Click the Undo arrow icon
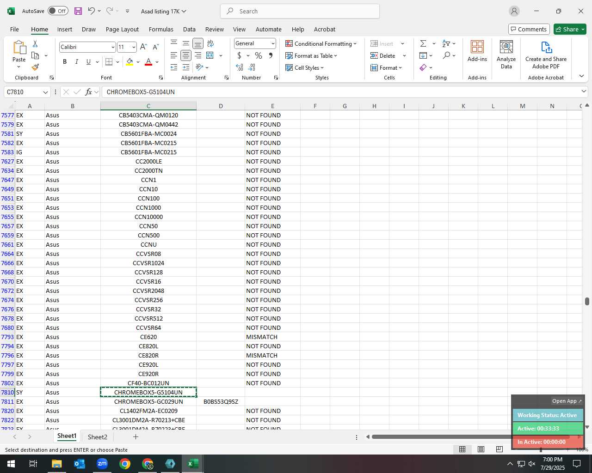This screenshot has height=473, width=592. 91,11
